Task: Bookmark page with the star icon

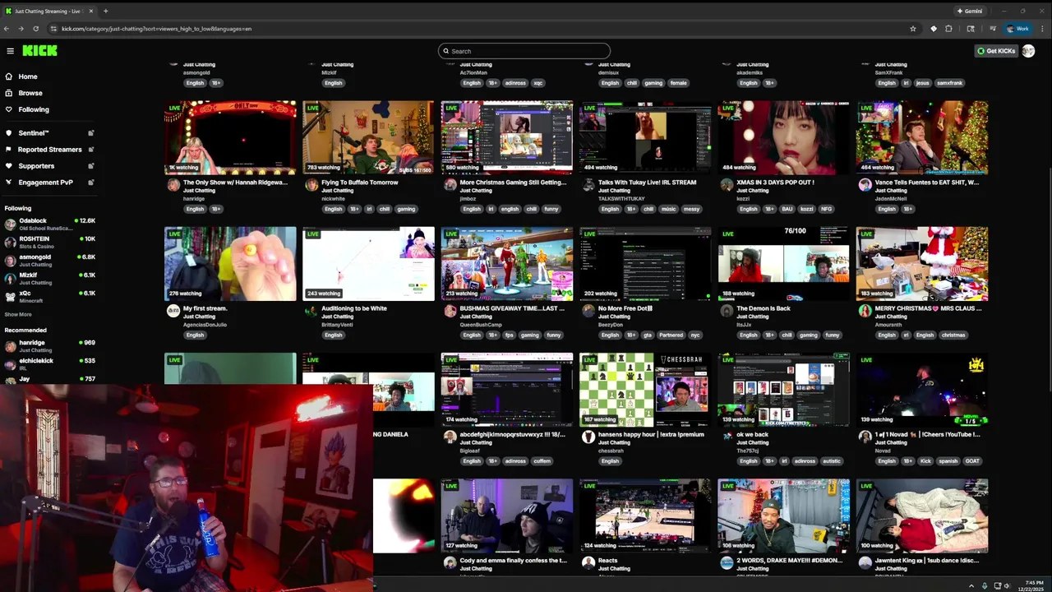Action: pyautogui.click(x=912, y=29)
